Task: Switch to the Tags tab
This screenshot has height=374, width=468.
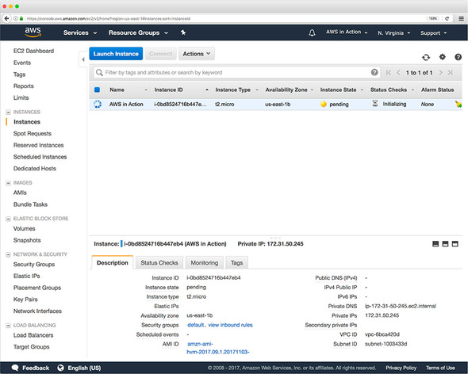Action: (236, 263)
